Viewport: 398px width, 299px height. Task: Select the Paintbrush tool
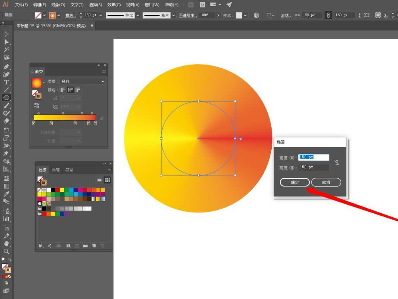6,105
